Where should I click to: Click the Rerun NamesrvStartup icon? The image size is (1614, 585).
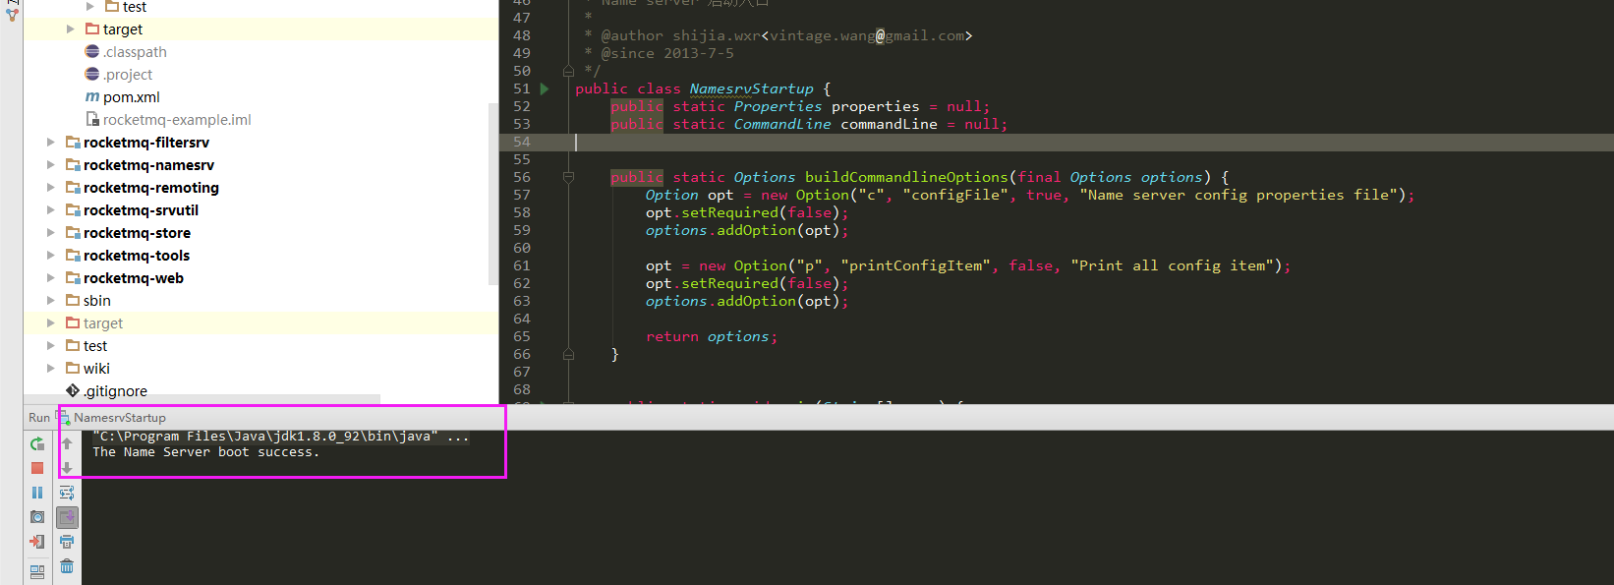37,444
